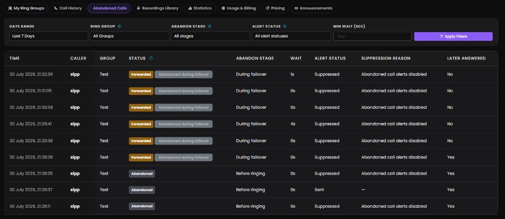Go to the Statistics tab
The width and height of the screenshot is (505, 219).
[x=200, y=8]
